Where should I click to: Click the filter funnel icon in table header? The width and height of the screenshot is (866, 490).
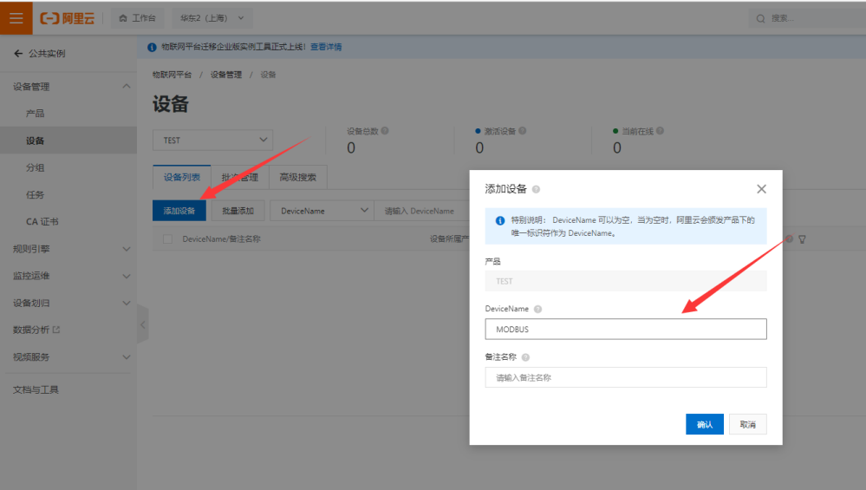(x=802, y=239)
